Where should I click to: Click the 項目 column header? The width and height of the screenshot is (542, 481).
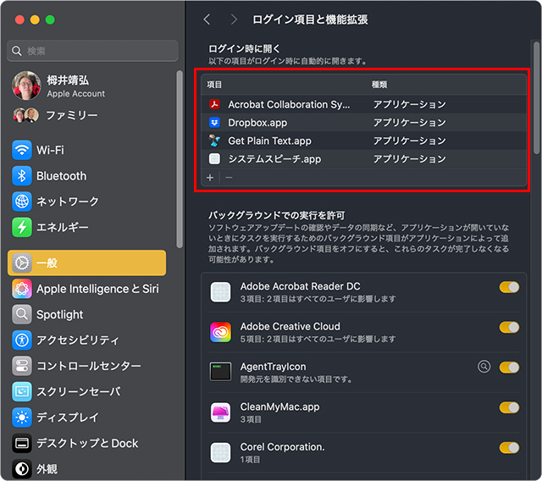(214, 85)
